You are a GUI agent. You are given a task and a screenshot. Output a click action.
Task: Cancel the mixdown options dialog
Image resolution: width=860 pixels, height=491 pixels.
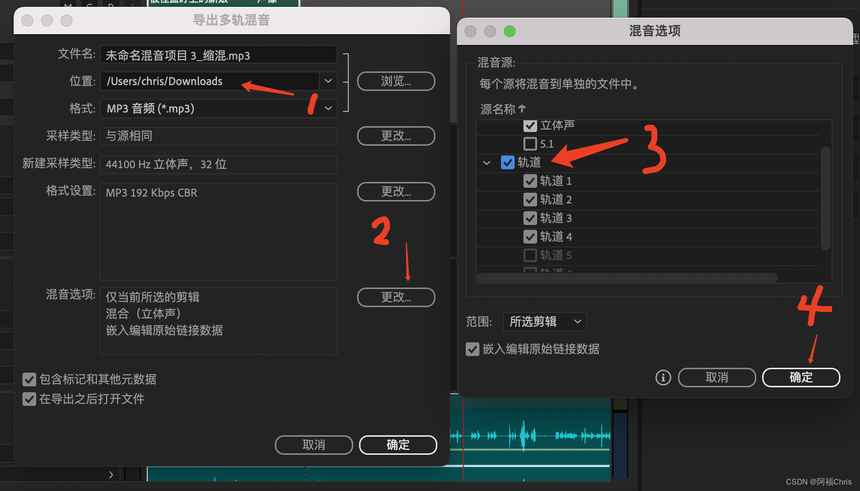coord(717,378)
